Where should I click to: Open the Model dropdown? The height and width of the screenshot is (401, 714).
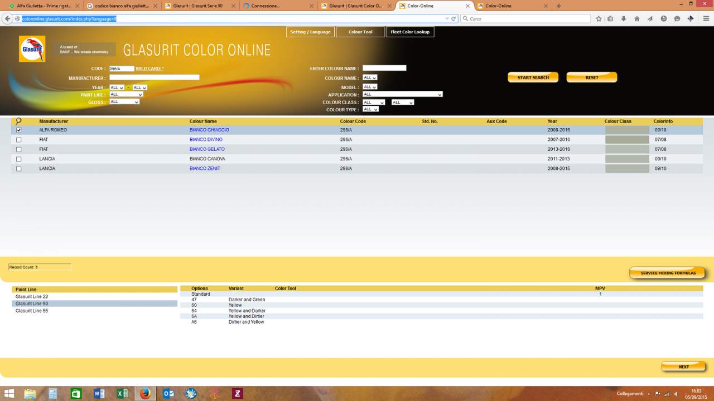(x=370, y=87)
